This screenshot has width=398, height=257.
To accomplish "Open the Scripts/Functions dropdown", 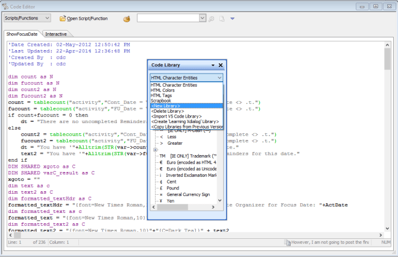I will coord(27,18).
